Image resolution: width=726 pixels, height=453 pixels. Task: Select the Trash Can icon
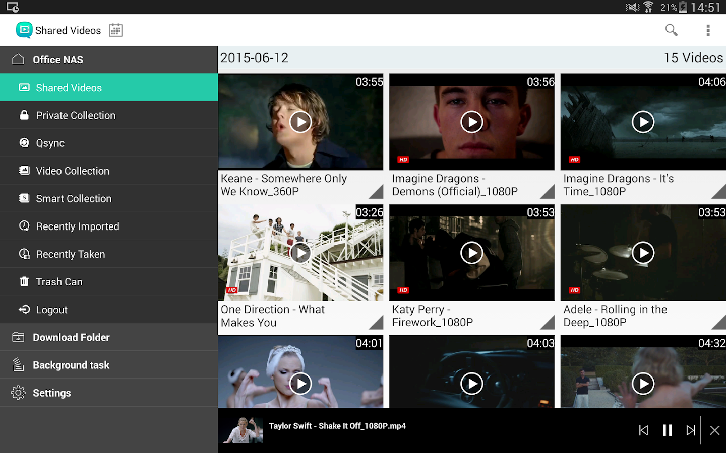[24, 281]
